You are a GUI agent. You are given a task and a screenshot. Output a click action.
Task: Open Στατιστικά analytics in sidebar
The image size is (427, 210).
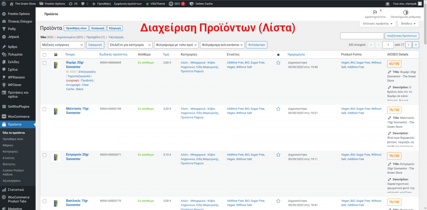(16, 190)
